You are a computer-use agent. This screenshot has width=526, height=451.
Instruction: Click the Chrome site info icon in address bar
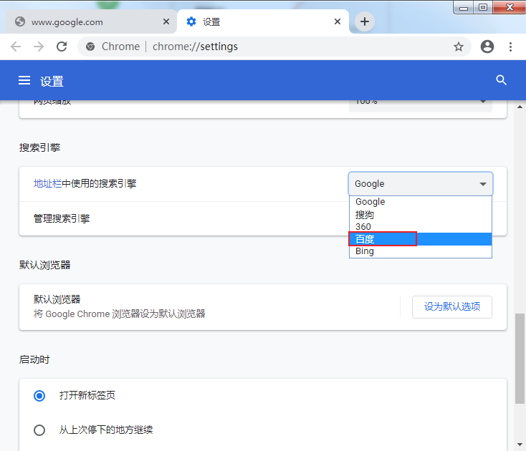click(90, 47)
